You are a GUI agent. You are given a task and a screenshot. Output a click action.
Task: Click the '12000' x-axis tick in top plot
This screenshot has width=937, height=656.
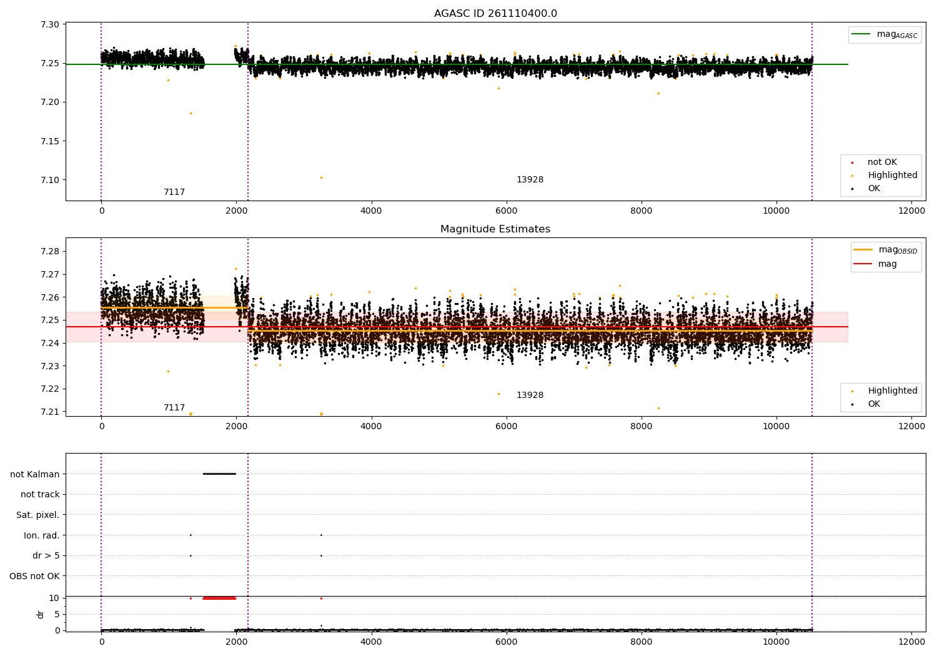point(911,211)
